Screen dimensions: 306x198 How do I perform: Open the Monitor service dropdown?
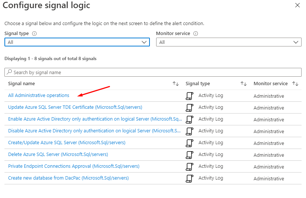coord(228,42)
